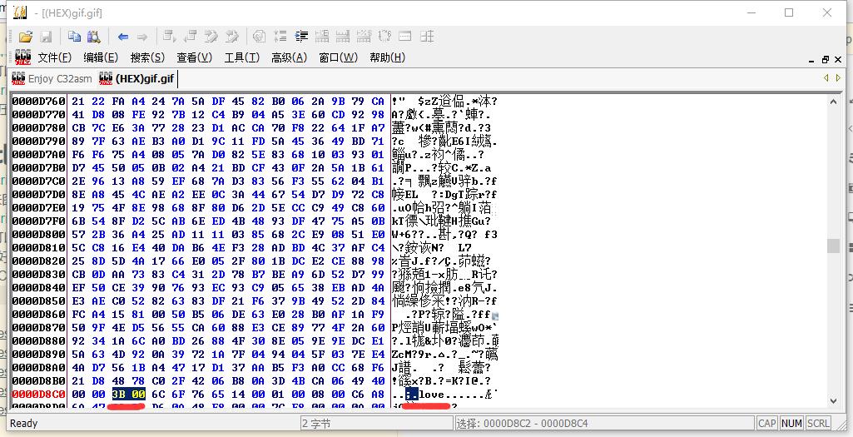
Task: Open the 工具(T) menu
Action: pyautogui.click(x=241, y=57)
